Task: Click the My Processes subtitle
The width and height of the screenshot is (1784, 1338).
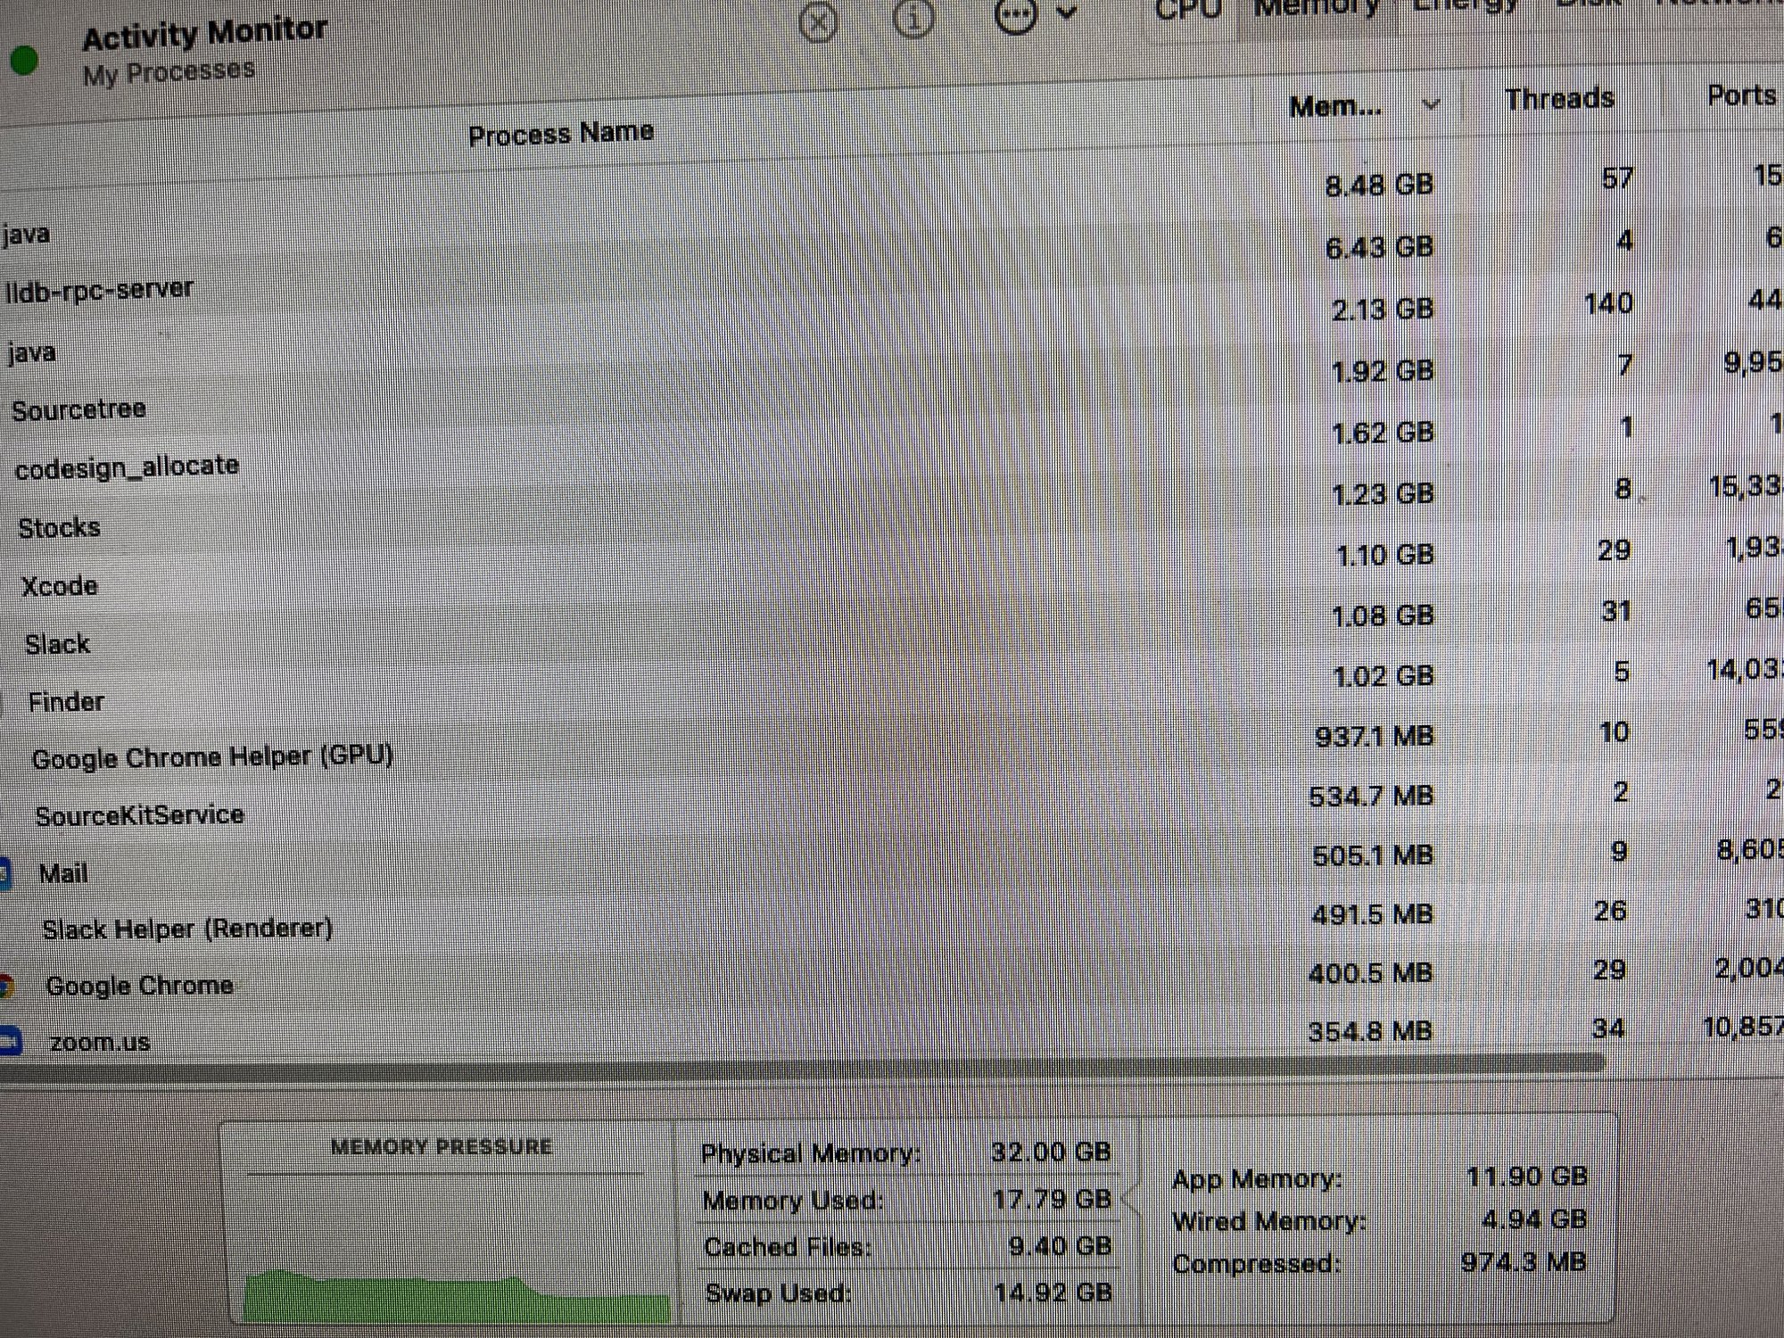Action: (169, 72)
